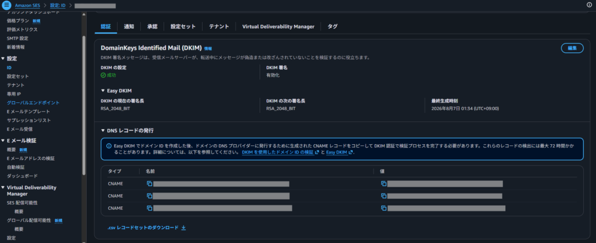Open 評価メトリクス in the sidebar

[22, 30]
